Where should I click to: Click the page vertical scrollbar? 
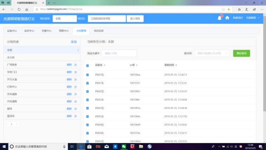pyautogui.click(x=265, y=64)
